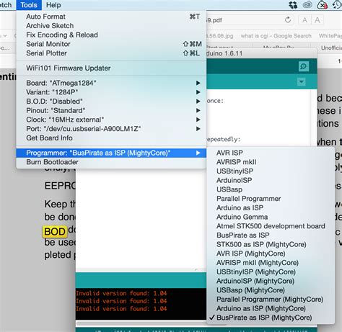Select Fix Encoding & Reload
The width and height of the screenshot is (342, 332).
point(111,35)
